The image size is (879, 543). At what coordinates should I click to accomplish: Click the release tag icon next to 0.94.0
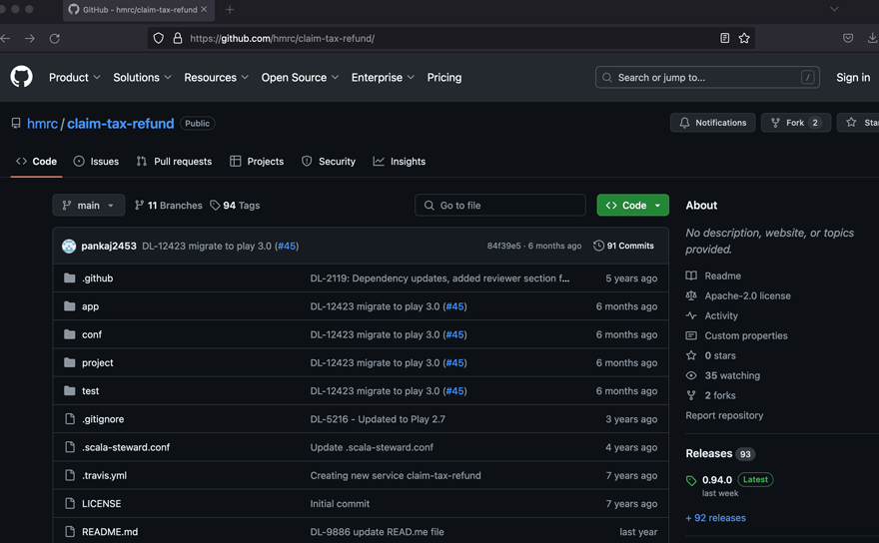click(x=691, y=480)
